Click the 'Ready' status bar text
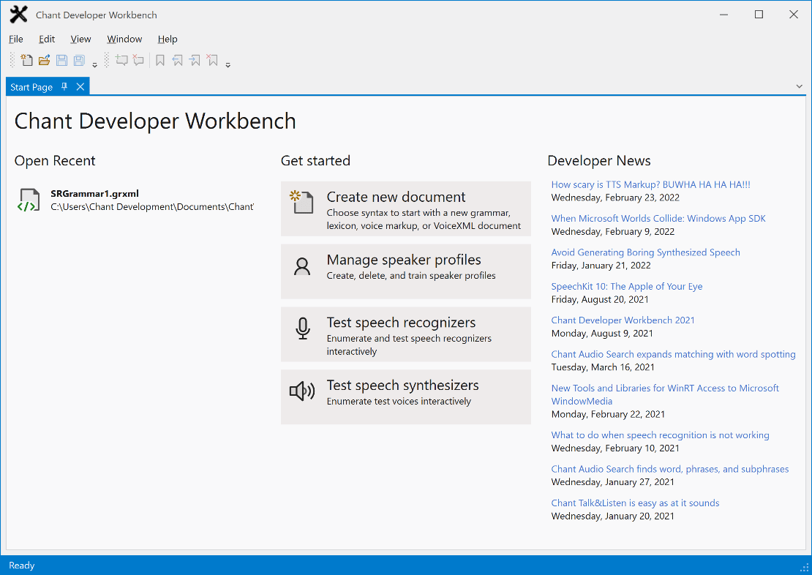Viewport: 812px width, 575px height. [x=22, y=565]
